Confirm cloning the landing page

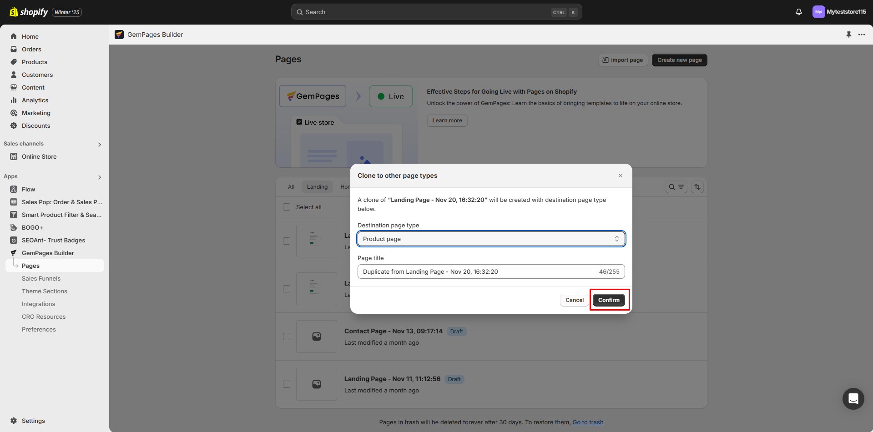pyautogui.click(x=609, y=300)
